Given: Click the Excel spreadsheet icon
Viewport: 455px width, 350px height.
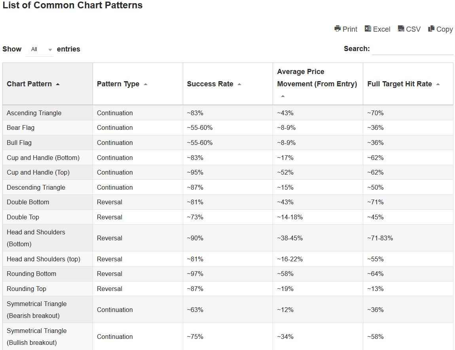Looking at the screenshot, I should 368,29.
